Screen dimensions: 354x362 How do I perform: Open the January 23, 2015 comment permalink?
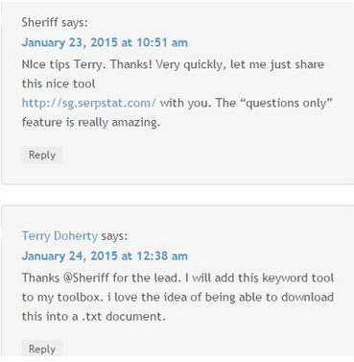pos(105,42)
